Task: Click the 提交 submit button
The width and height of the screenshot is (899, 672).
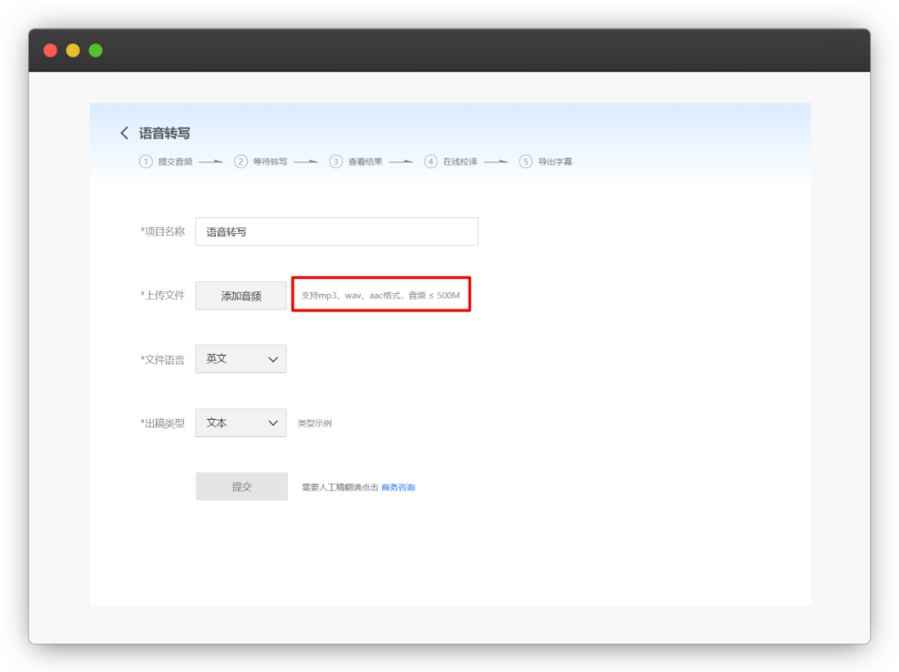Action: (241, 487)
